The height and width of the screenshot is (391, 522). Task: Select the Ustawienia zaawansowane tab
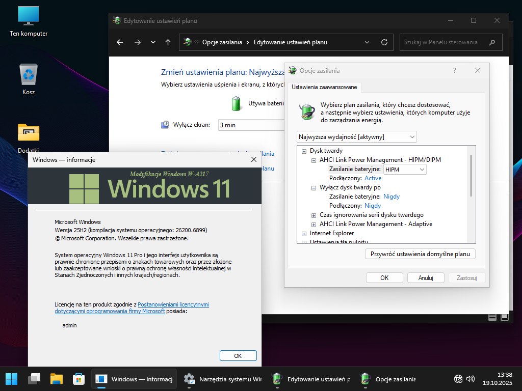click(324, 87)
